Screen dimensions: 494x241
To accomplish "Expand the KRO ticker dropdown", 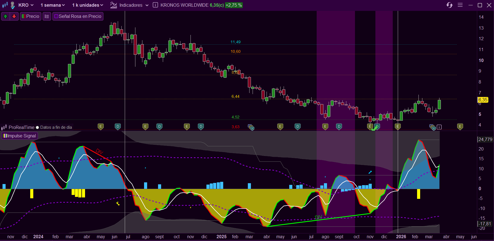I will [x=26, y=5].
